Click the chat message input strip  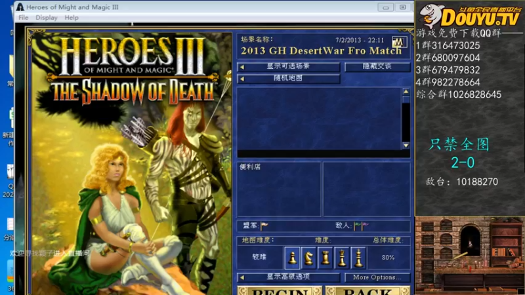pyautogui.click(x=324, y=154)
